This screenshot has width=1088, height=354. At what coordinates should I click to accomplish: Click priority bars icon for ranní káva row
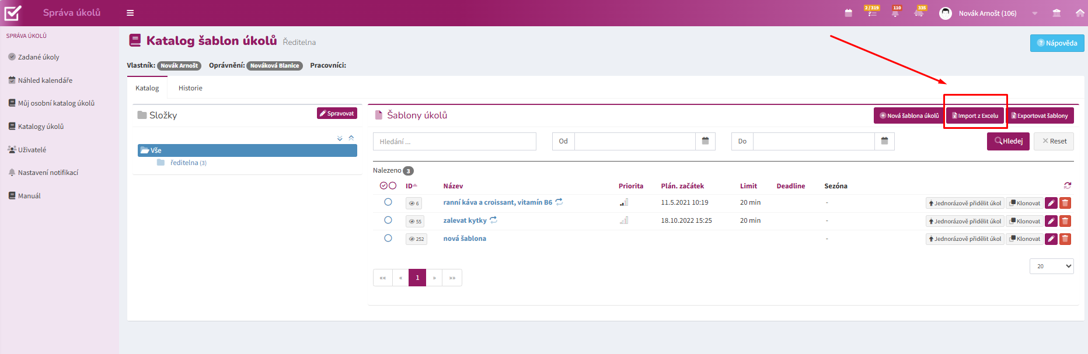pyautogui.click(x=624, y=202)
